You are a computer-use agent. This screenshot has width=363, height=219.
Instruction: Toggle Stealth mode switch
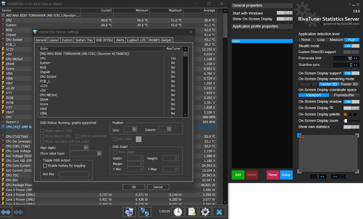pyautogui.click(x=351, y=46)
